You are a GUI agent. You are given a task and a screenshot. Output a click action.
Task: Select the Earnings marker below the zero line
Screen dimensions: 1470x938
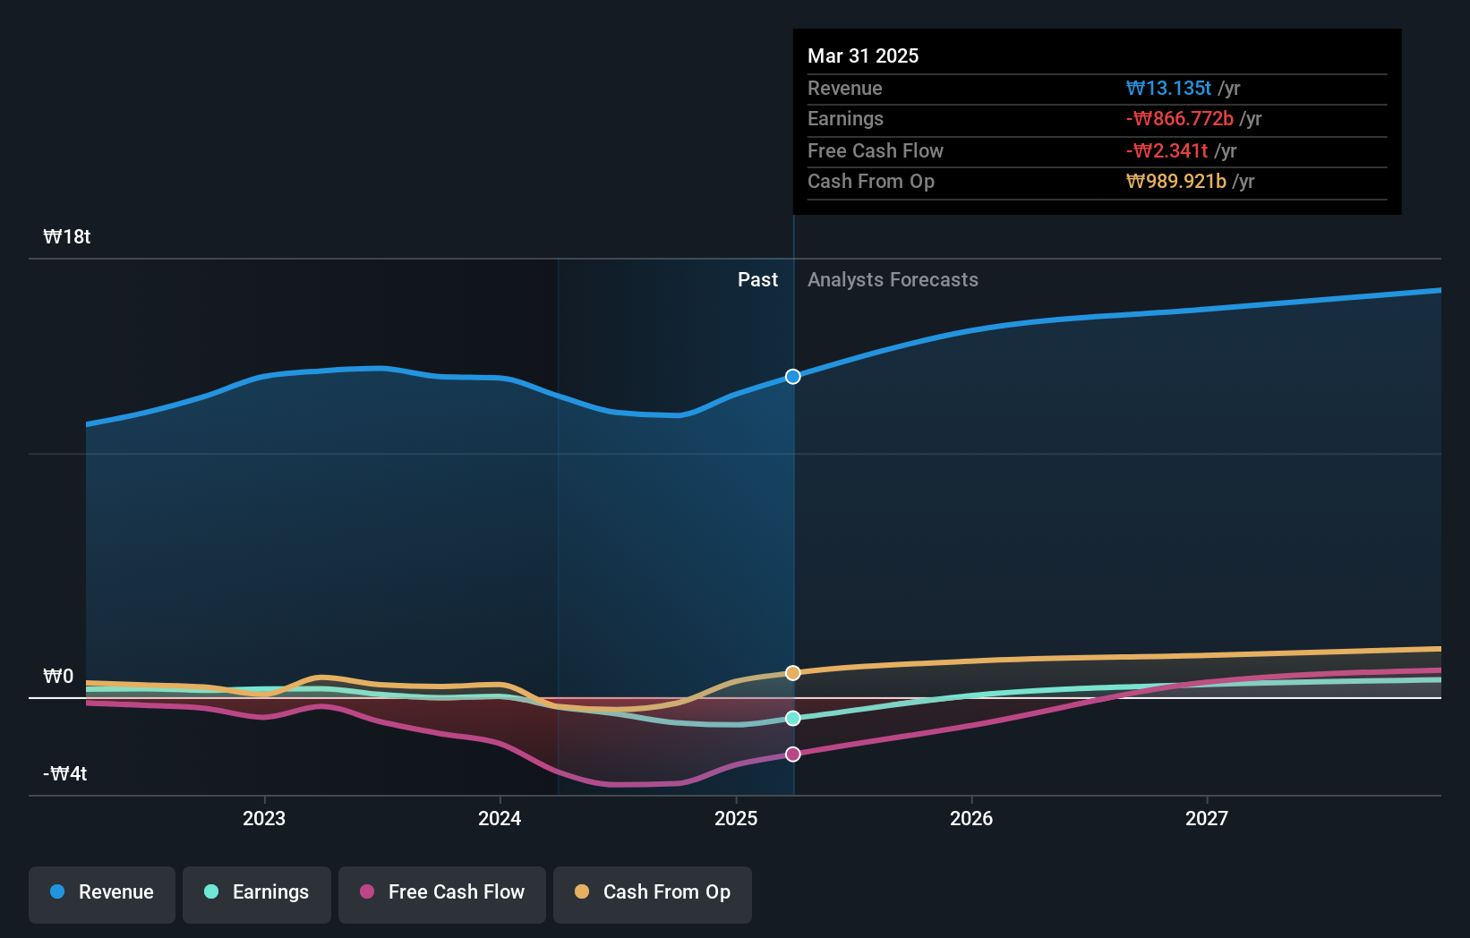tap(792, 717)
